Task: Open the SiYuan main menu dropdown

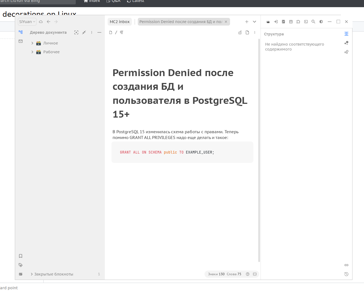Action: [27, 22]
